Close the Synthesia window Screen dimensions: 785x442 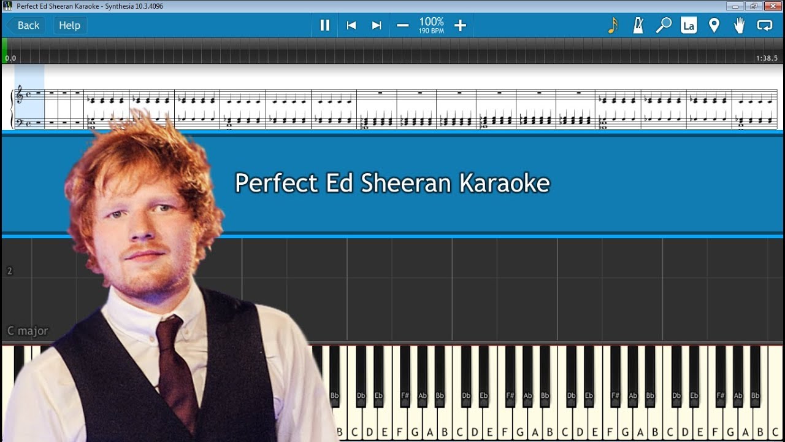coord(773,6)
